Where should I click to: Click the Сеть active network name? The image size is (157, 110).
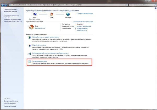37,26
